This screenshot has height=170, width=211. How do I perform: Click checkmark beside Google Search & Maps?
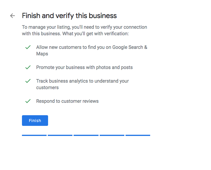coord(28,47)
